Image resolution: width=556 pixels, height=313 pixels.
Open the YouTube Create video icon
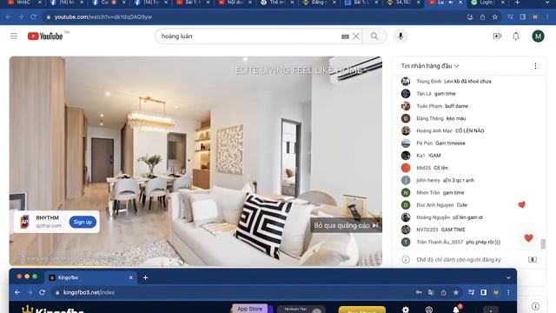pos(497,37)
